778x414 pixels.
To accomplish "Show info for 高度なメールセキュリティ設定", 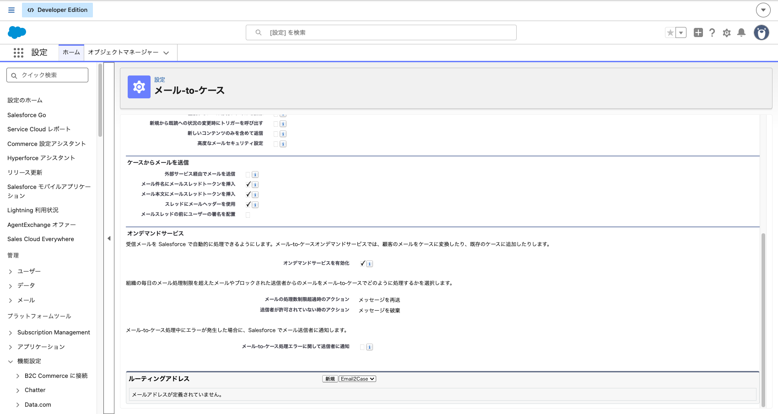I will click(x=283, y=144).
